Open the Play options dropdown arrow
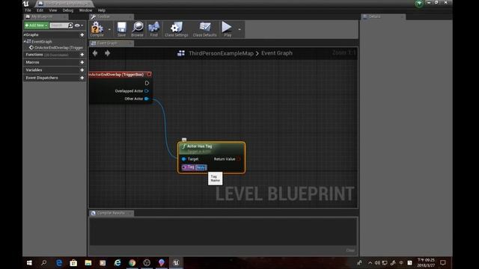Screen dimensions: 479x269 pos(239,29)
